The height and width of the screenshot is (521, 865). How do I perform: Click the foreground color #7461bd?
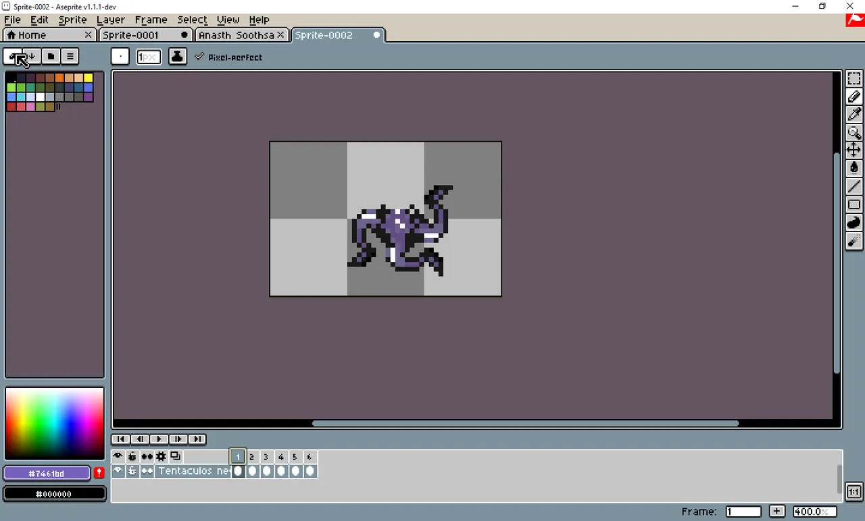pyautogui.click(x=47, y=474)
